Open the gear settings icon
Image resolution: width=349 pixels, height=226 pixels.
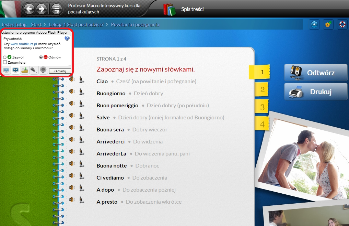coord(328,25)
